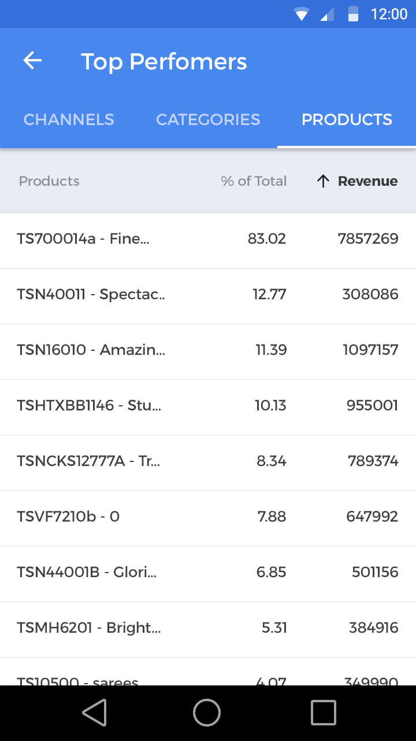
Task: Tap the Wi-Fi status icon
Action: coord(302,14)
